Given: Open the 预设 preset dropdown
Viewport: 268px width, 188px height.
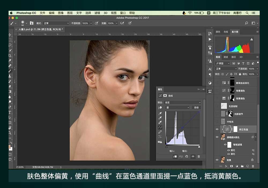Looking at the screenshot, I should click(x=183, y=102).
